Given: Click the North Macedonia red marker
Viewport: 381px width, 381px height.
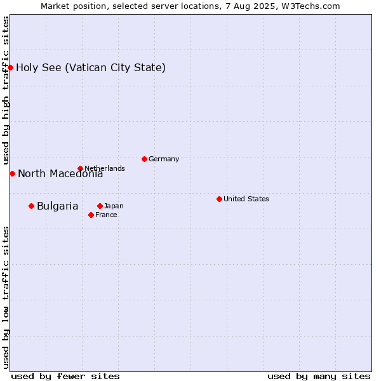Looking at the screenshot, I should tap(13, 174).
